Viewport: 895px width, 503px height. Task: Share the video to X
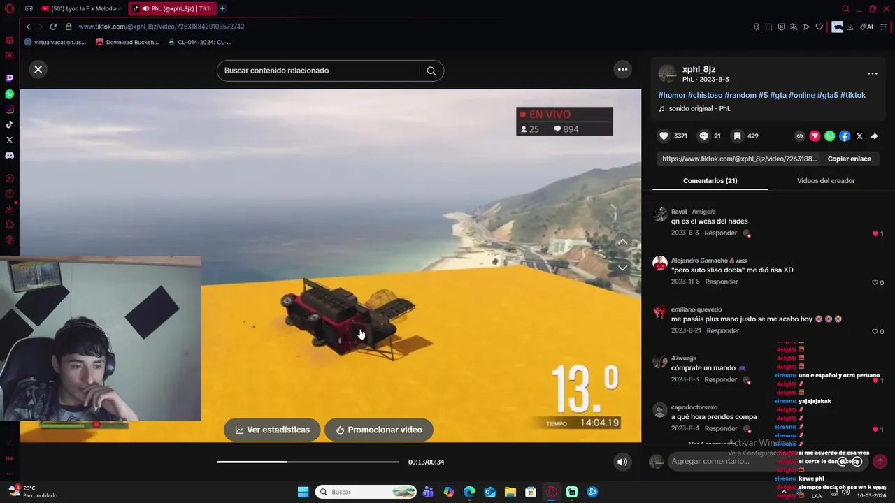pos(859,136)
